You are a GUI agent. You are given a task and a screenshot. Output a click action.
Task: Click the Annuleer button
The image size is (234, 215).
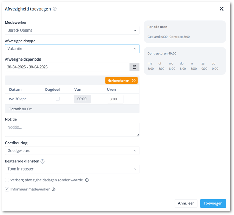point(186,203)
